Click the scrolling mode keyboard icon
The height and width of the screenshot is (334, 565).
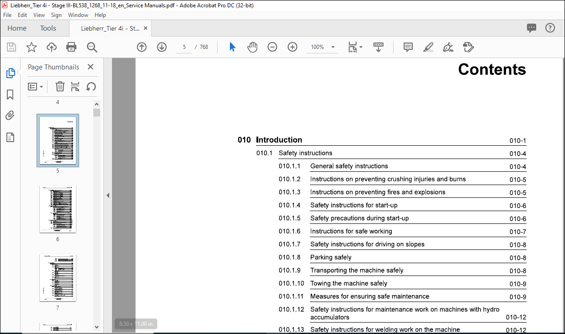(378, 47)
